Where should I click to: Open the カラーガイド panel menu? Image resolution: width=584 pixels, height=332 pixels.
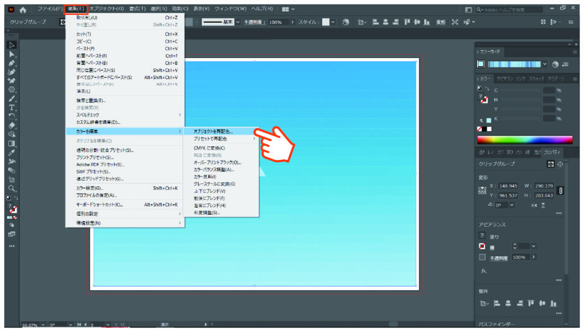575,52
